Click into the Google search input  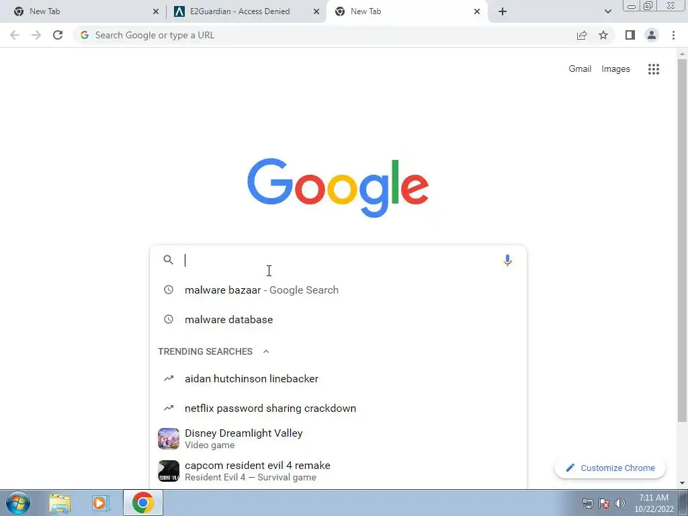(x=340, y=260)
